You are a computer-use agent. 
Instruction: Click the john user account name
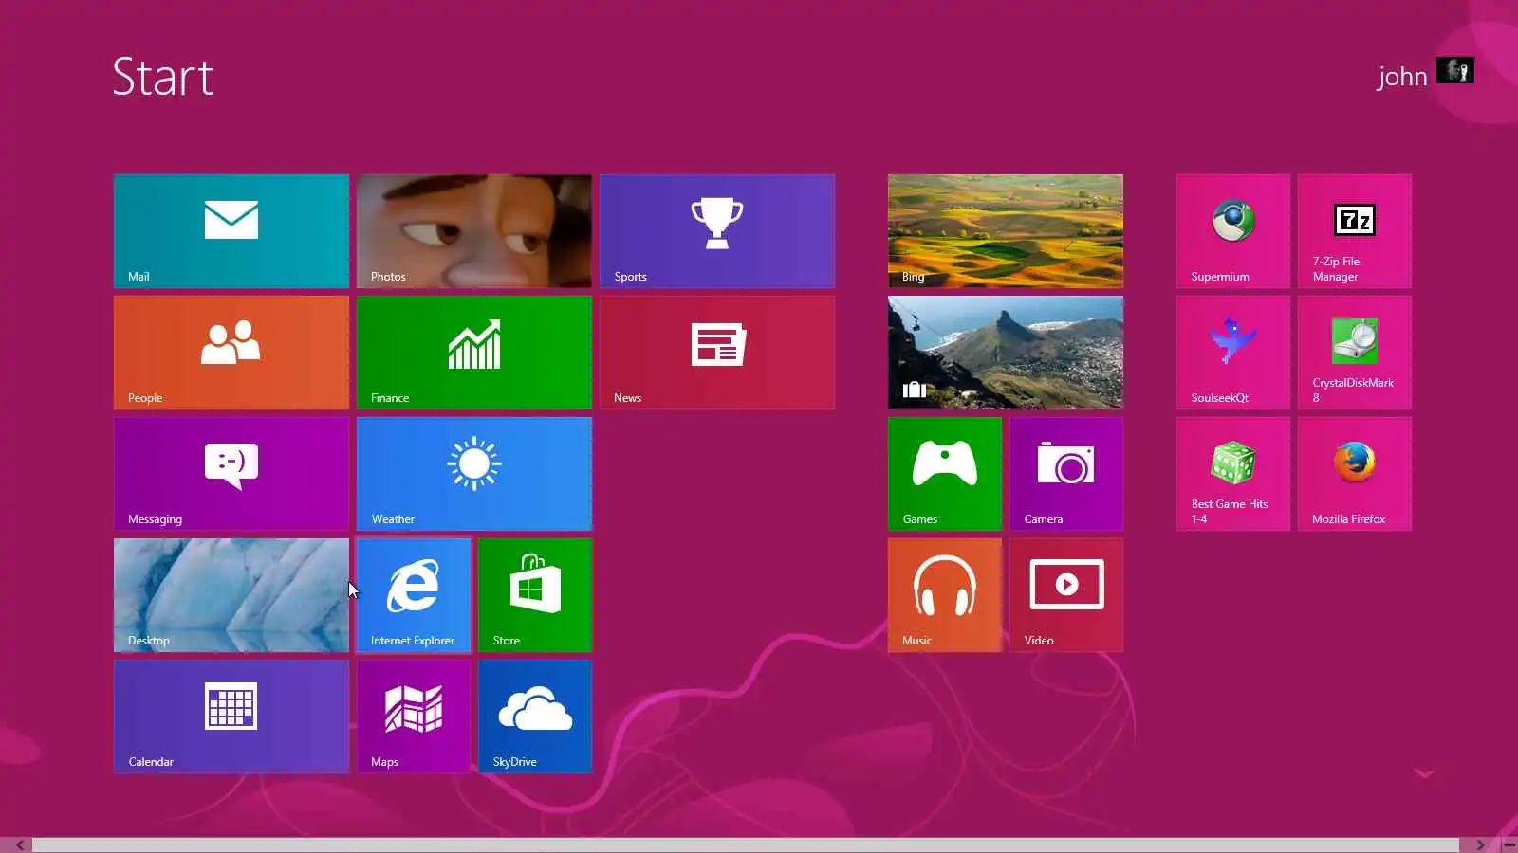[x=1402, y=77]
